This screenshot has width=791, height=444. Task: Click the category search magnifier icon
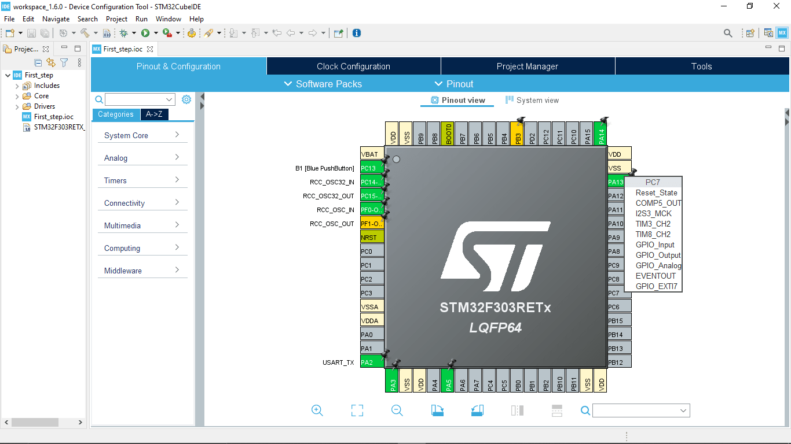tap(98, 99)
